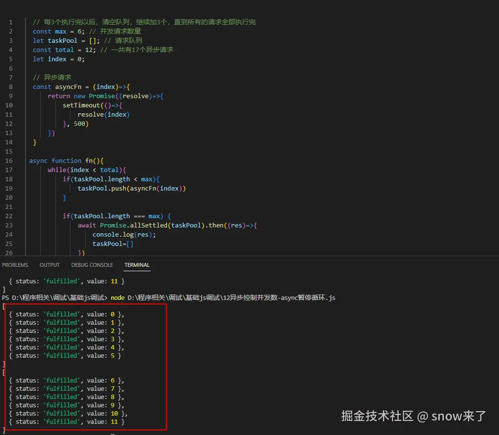Switch to the PROBLEMS panel tab

[15, 265]
